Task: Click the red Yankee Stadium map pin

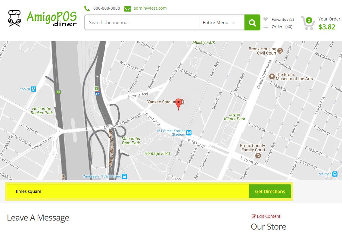Action: click(179, 104)
